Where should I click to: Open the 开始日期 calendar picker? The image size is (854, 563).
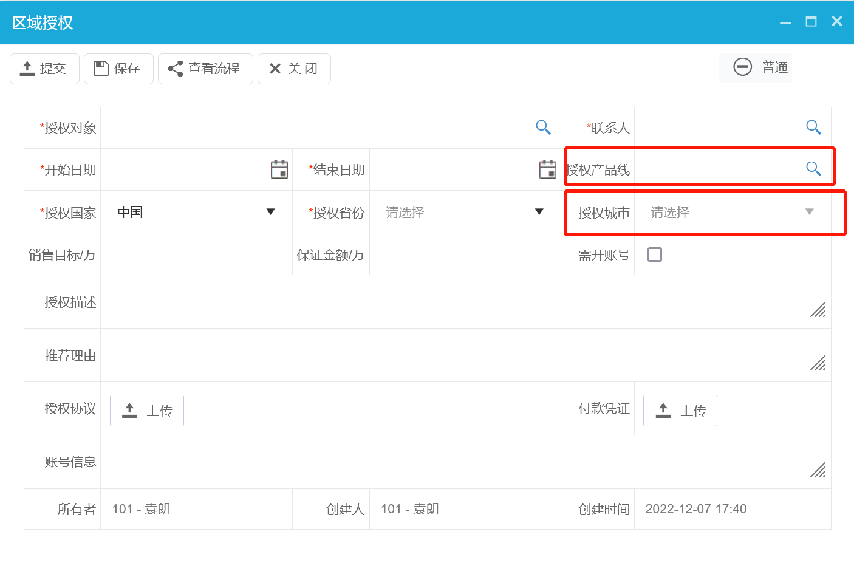coord(279,169)
